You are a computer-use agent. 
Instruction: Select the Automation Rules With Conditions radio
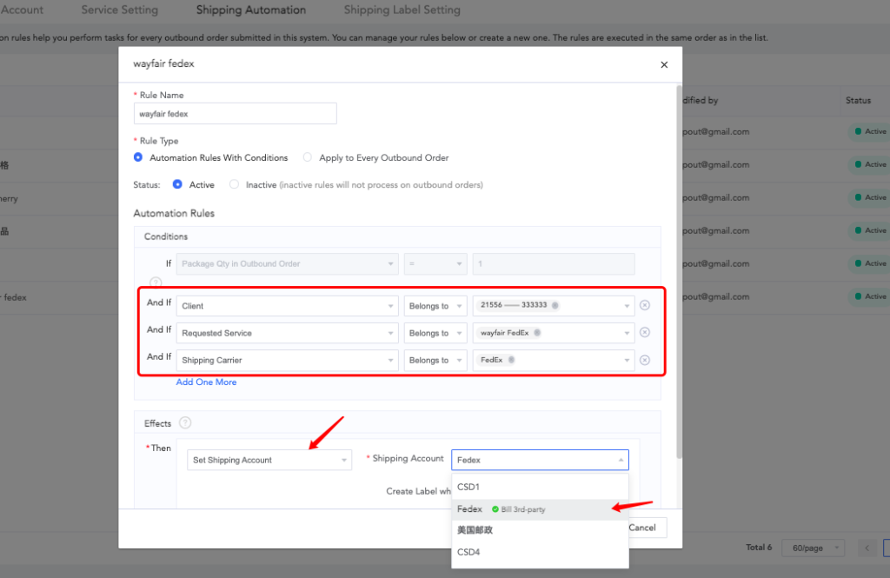pos(138,157)
